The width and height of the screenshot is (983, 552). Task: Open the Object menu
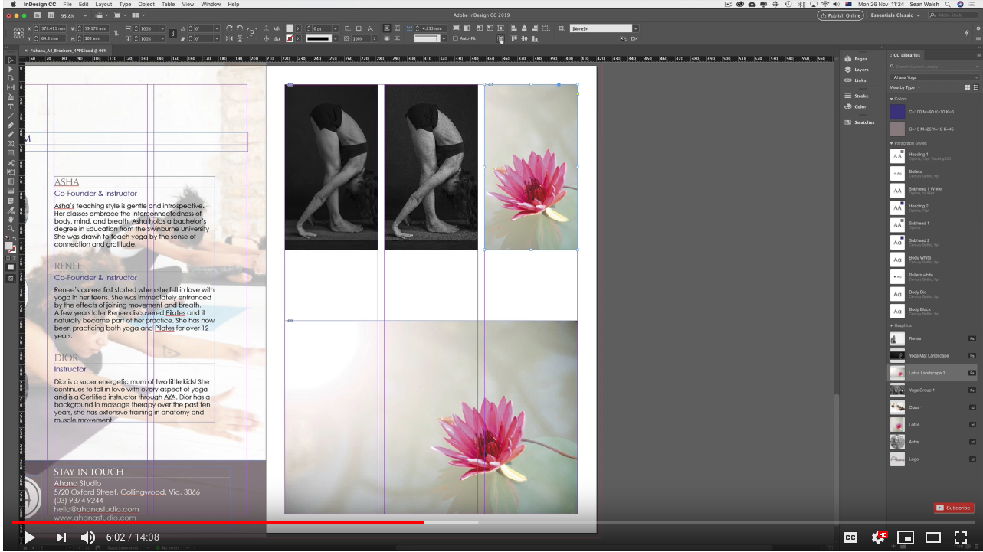click(x=146, y=4)
